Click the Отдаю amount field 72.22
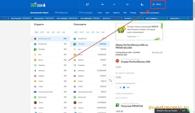Image resolution: width=195 pixels, height=113 pixels. 139,67
